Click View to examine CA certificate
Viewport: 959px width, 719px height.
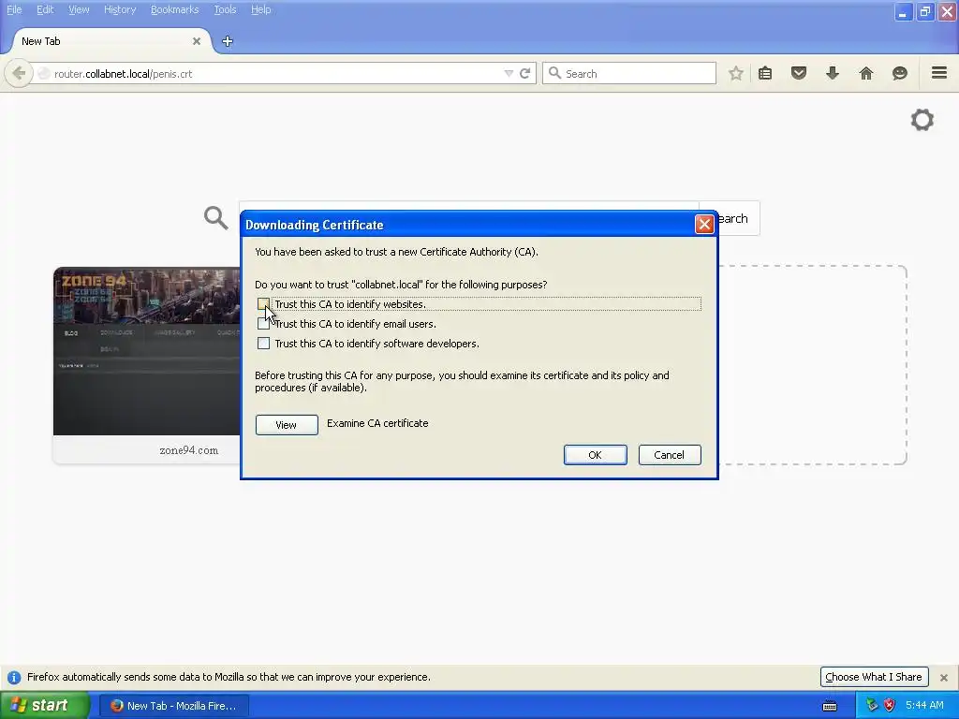pos(287,425)
